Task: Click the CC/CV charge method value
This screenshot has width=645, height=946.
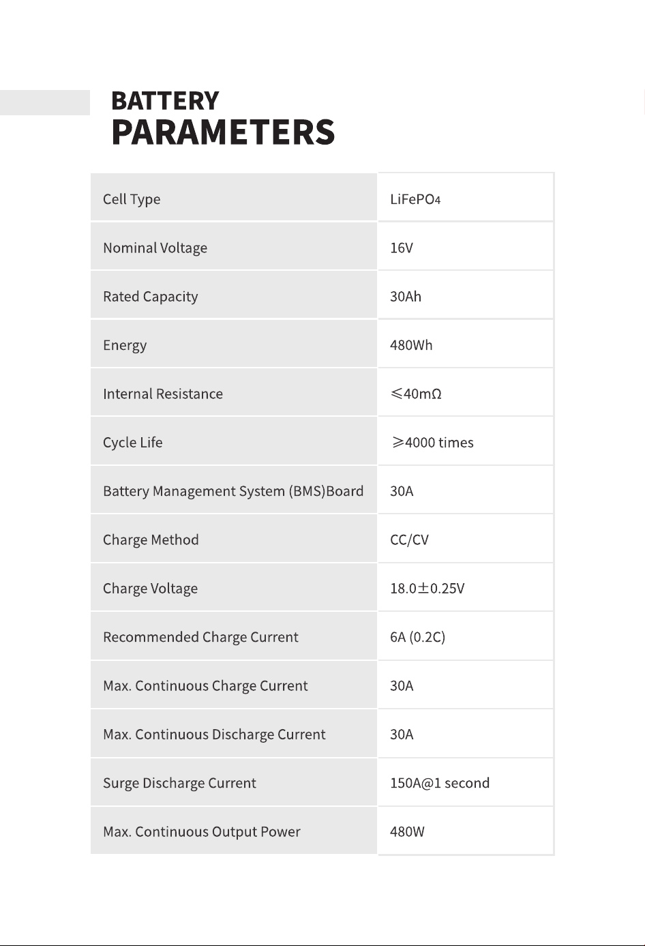Action: [409, 539]
